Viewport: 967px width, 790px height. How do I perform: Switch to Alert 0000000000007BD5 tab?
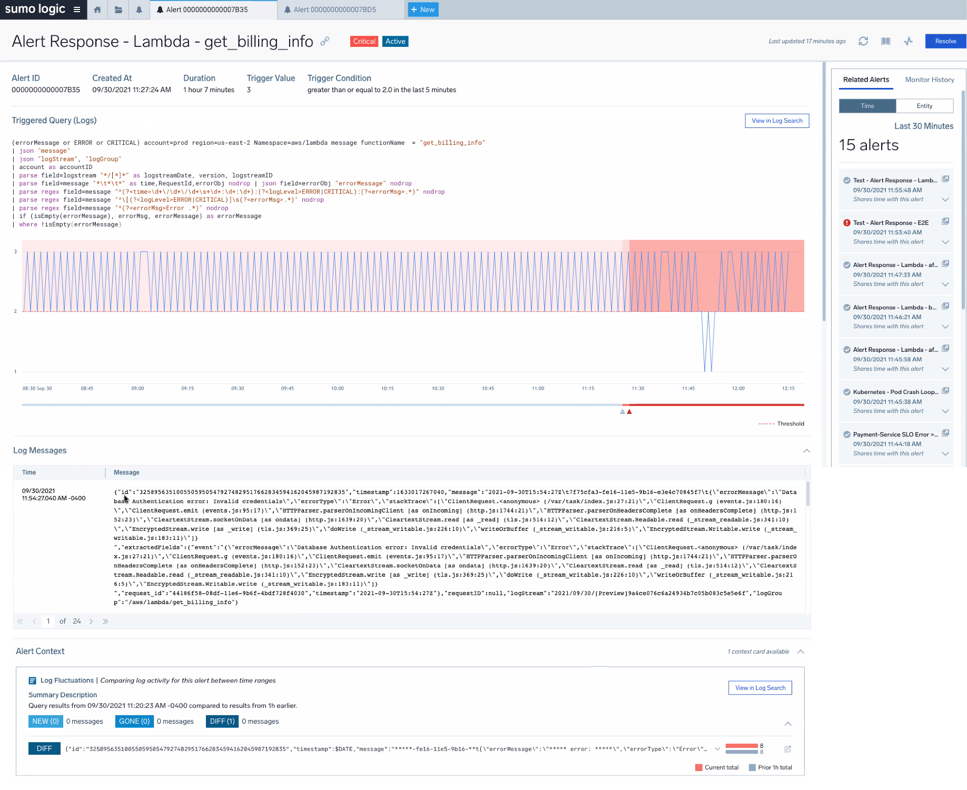334,9
